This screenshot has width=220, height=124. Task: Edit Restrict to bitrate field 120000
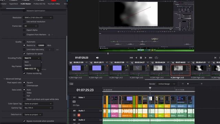(x=41, y=45)
